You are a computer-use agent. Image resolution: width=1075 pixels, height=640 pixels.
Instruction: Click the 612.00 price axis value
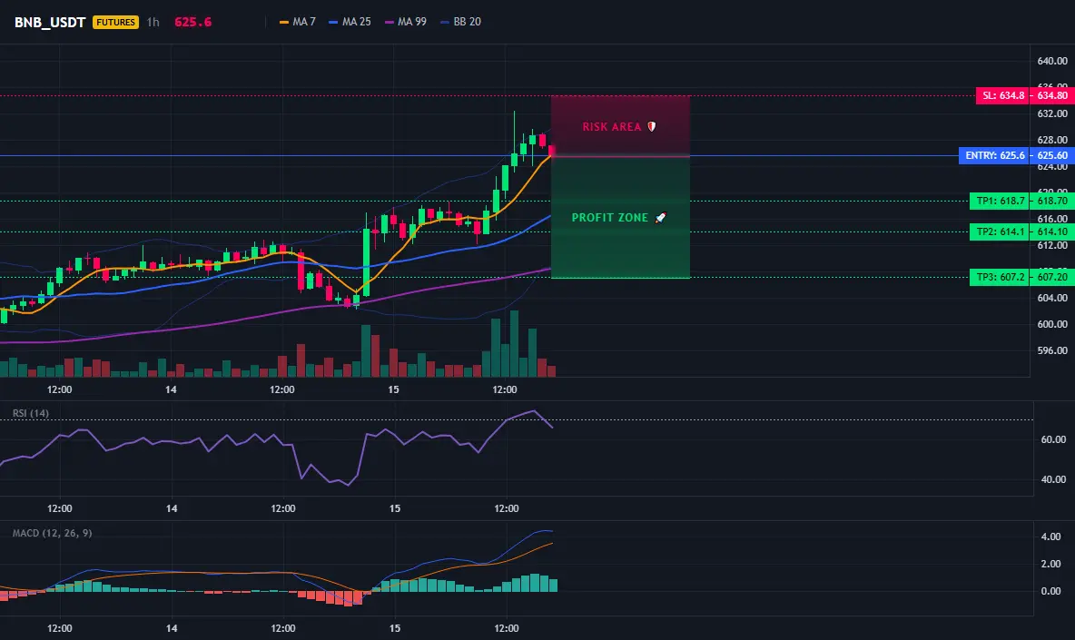1052,245
